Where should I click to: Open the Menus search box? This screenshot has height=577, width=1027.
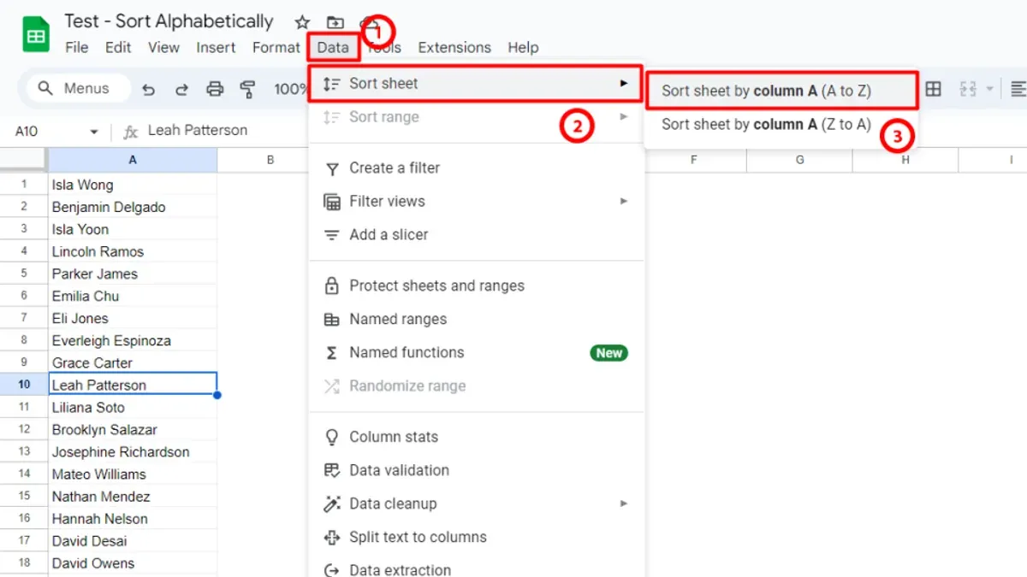[x=78, y=89]
